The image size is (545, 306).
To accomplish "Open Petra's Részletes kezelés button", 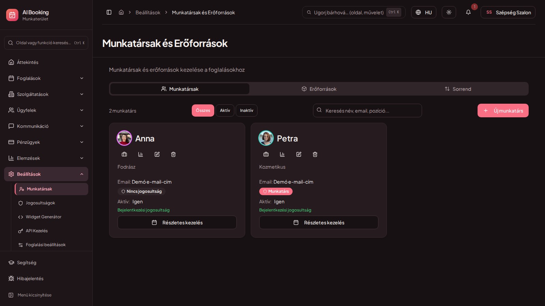I will click(x=319, y=222).
